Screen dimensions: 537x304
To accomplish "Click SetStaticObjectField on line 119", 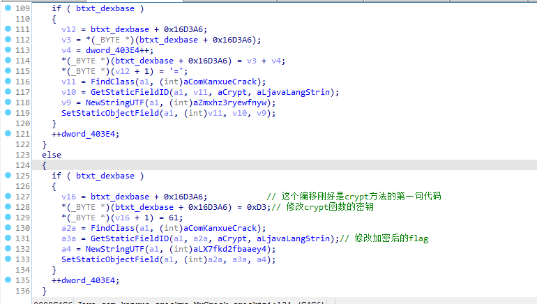I will [110, 113].
